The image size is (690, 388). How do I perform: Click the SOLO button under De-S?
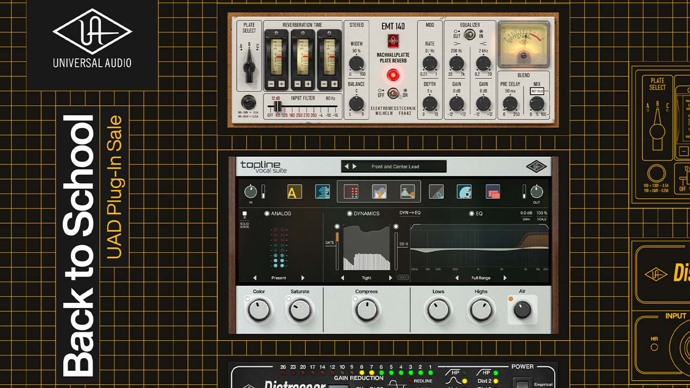point(403,278)
